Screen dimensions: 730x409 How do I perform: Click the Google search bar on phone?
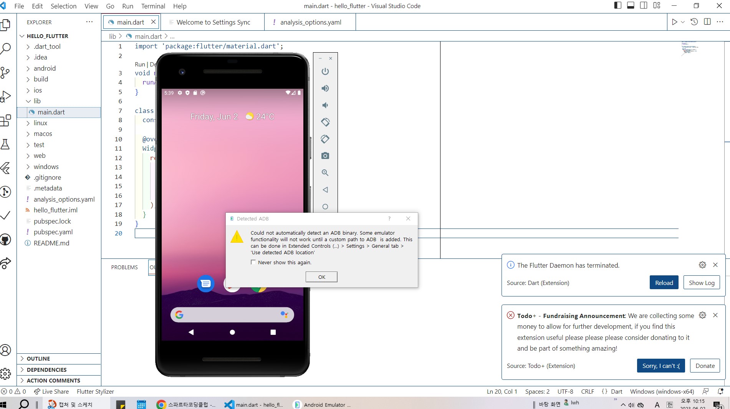tap(232, 315)
